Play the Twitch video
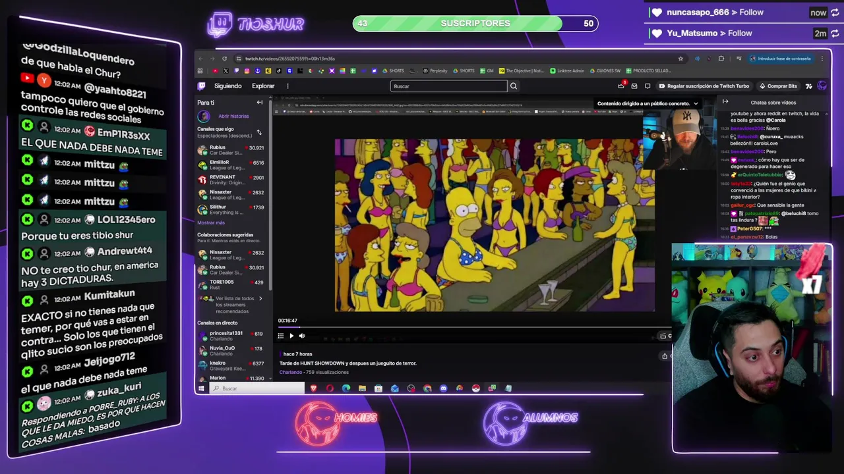Image resolution: width=844 pixels, height=474 pixels. pos(291,336)
